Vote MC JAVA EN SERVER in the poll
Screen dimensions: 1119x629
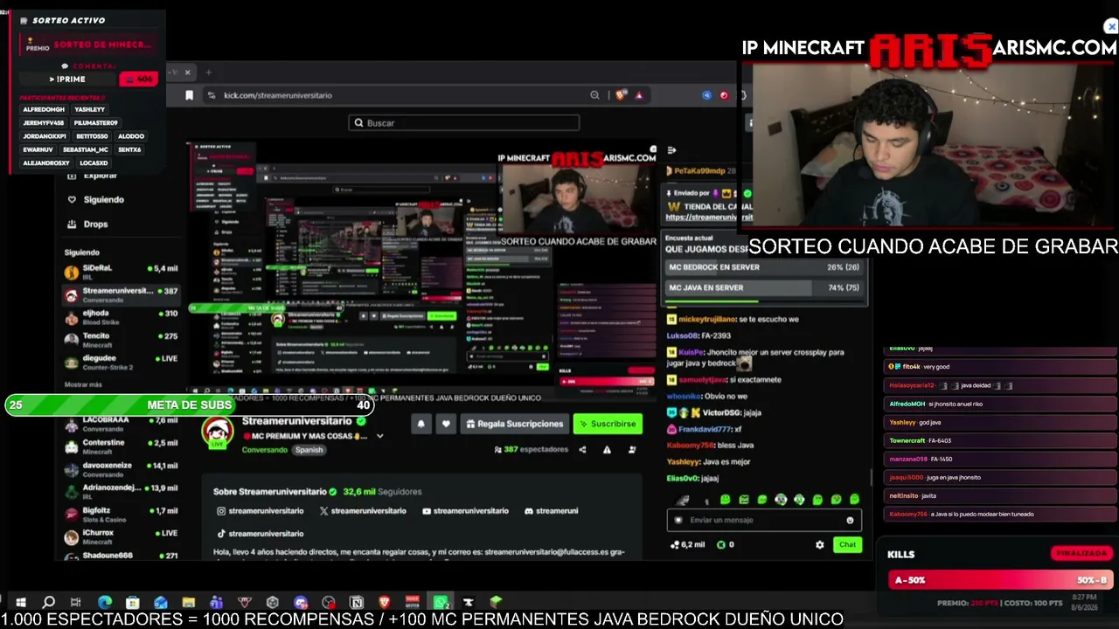click(764, 287)
